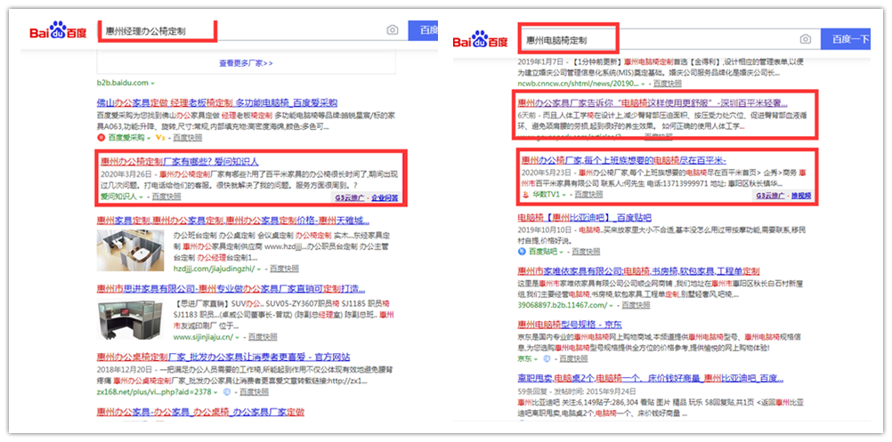Click the blue 百度贴吧 source icon
This screenshot has width=892, height=442.
pos(522,251)
